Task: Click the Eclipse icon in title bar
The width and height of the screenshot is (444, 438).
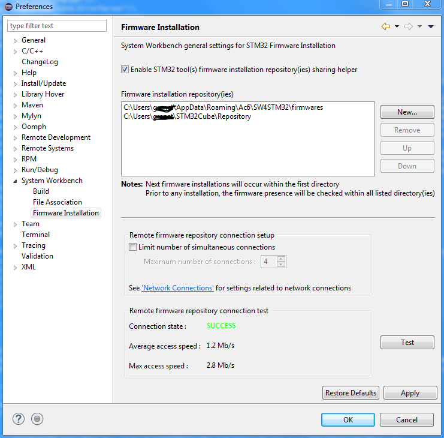Action: 7,7
